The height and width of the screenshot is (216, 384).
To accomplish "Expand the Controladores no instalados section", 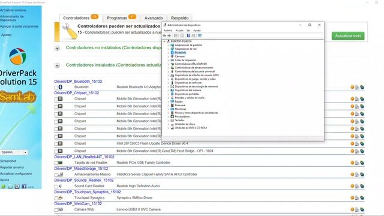I will click(x=57, y=48).
